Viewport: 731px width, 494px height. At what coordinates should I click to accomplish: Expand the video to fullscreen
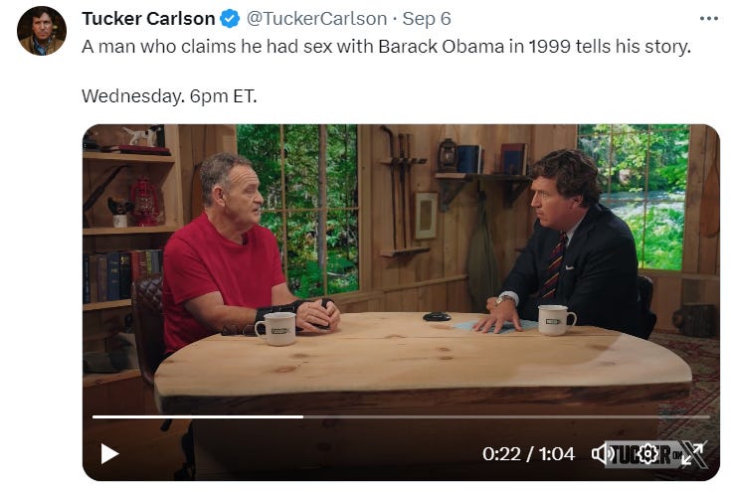692,453
